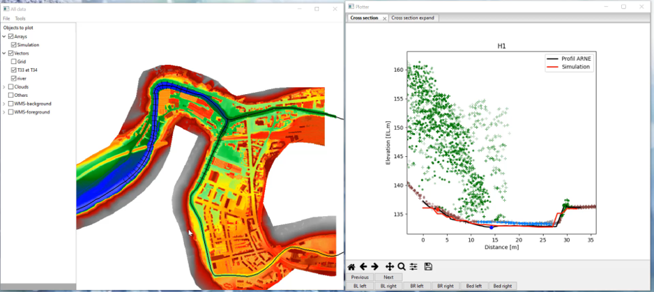Switch to Cross section expand tab

(413, 17)
